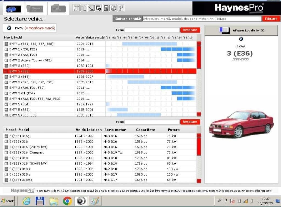281x207 pixels.
Task: Expand the BMW 3 (E30) row
Action: [x=6, y=66]
